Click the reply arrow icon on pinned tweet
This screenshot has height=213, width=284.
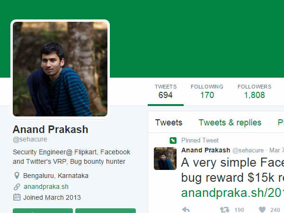186,210
